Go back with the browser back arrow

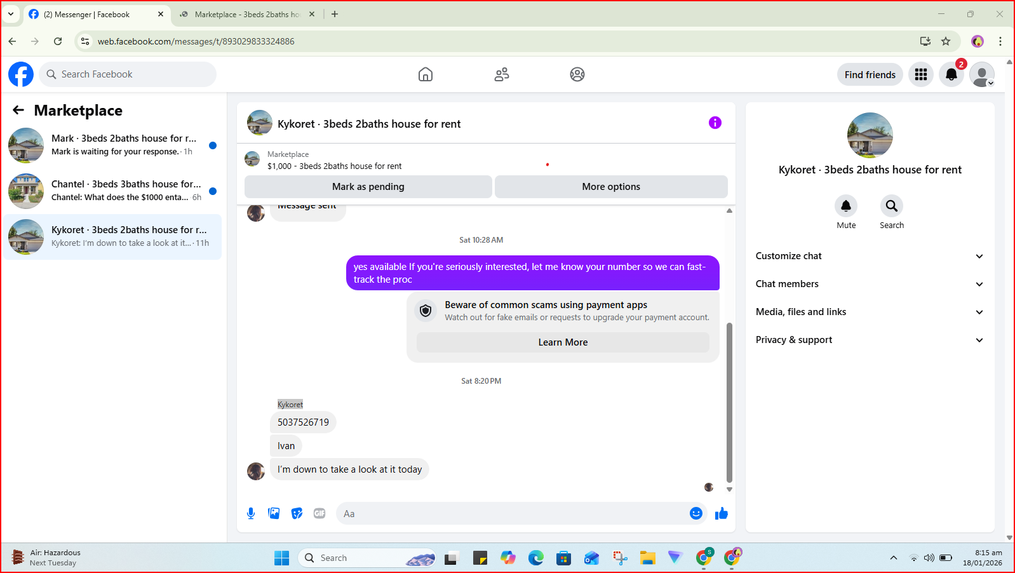pos(12,41)
